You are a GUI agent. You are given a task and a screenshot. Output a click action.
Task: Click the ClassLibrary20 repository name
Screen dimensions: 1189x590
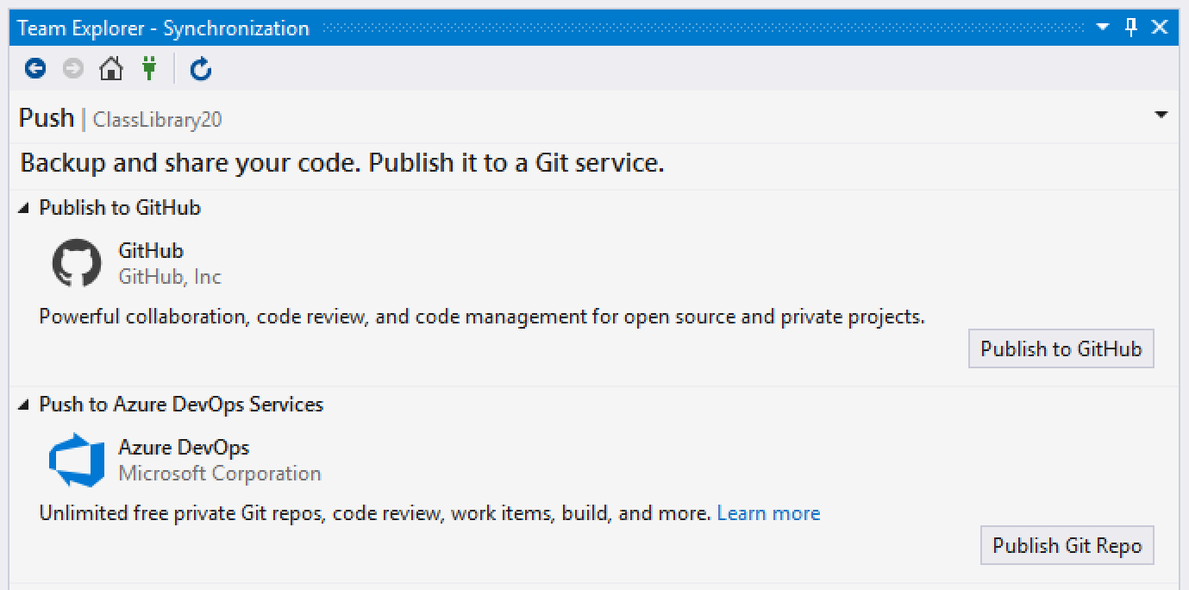[157, 119]
